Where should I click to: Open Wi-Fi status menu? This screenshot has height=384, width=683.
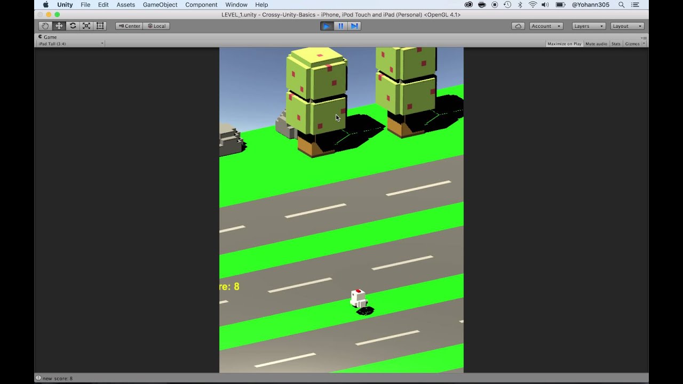pos(533,5)
